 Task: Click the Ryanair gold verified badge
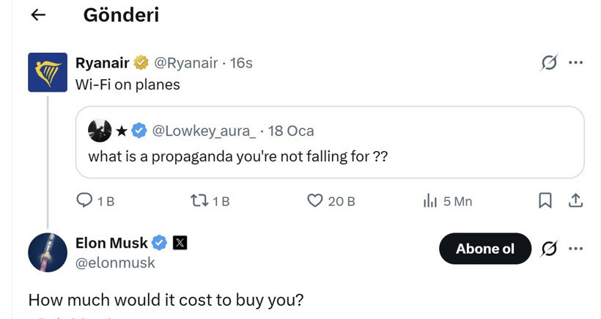tap(141, 63)
